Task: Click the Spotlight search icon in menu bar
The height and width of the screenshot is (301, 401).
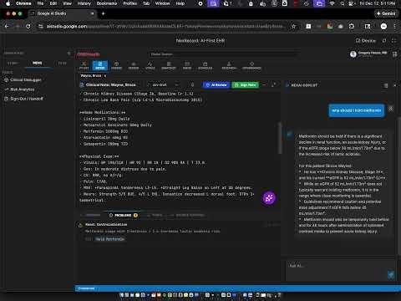Action: (x=343, y=3)
